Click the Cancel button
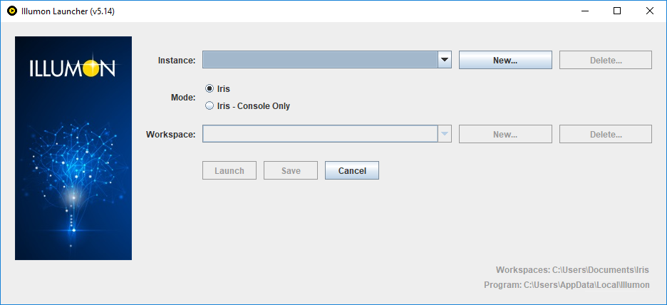Screen dimensions: 667x305 (x=352, y=170)
